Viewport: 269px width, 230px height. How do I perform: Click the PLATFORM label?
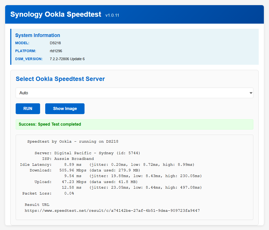25,51
